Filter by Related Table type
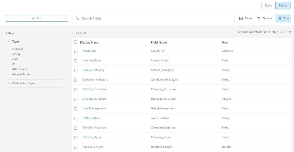The image size is (294, 152). [21, 74]
